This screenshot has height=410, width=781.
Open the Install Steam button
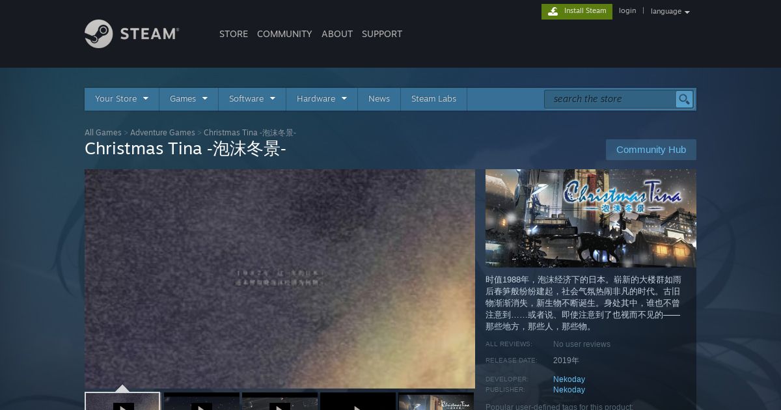pyautogui.click(x=577, y=11)
